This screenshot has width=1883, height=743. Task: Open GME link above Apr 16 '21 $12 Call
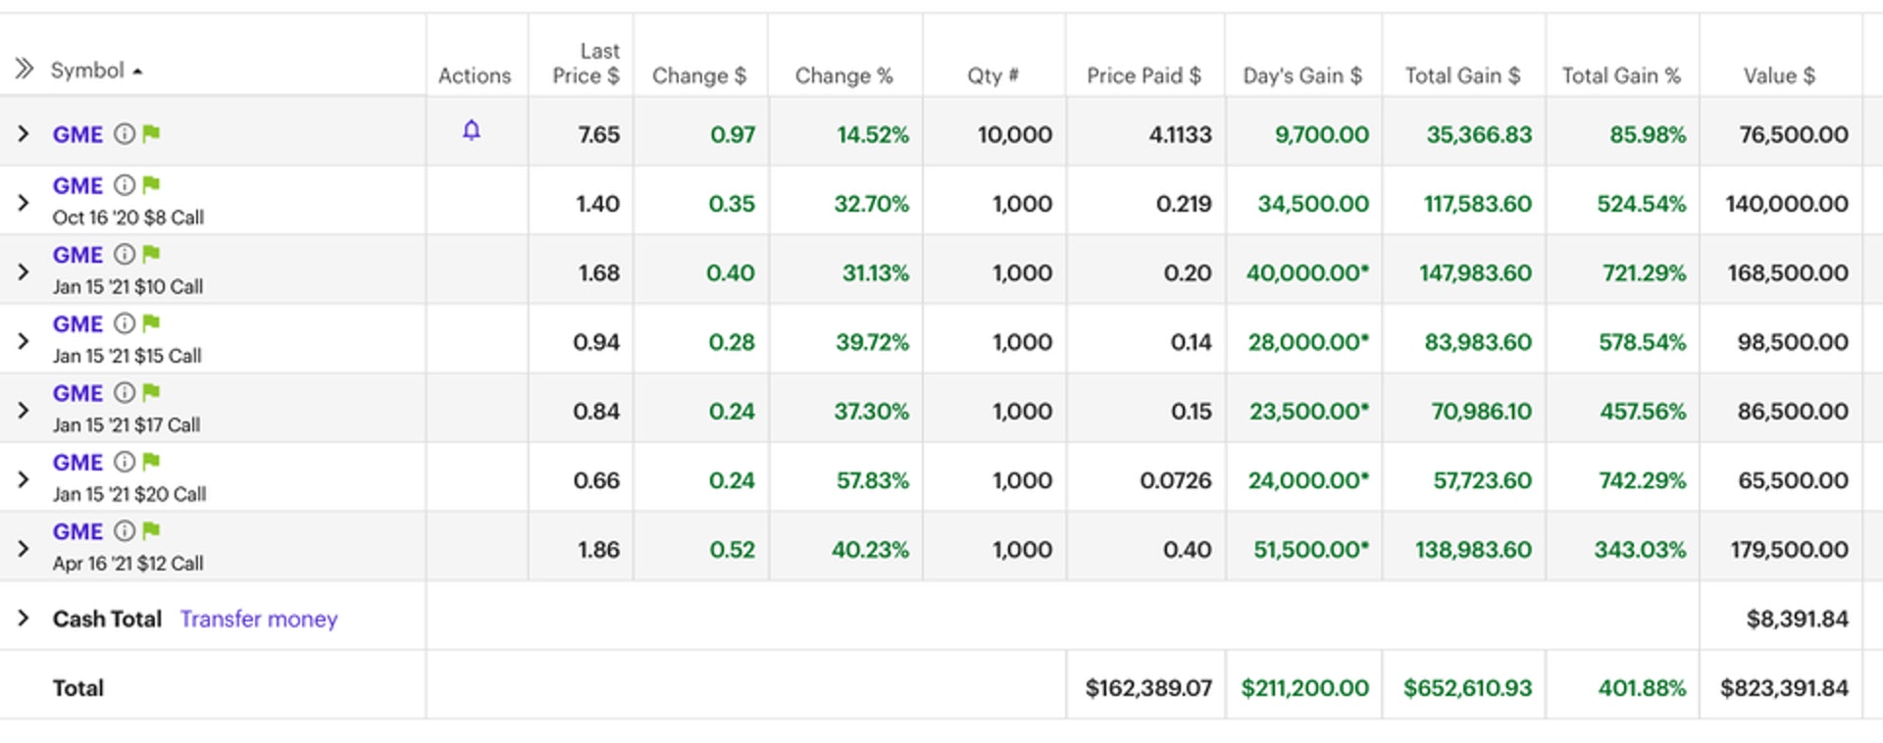click(x=77, y=531)
